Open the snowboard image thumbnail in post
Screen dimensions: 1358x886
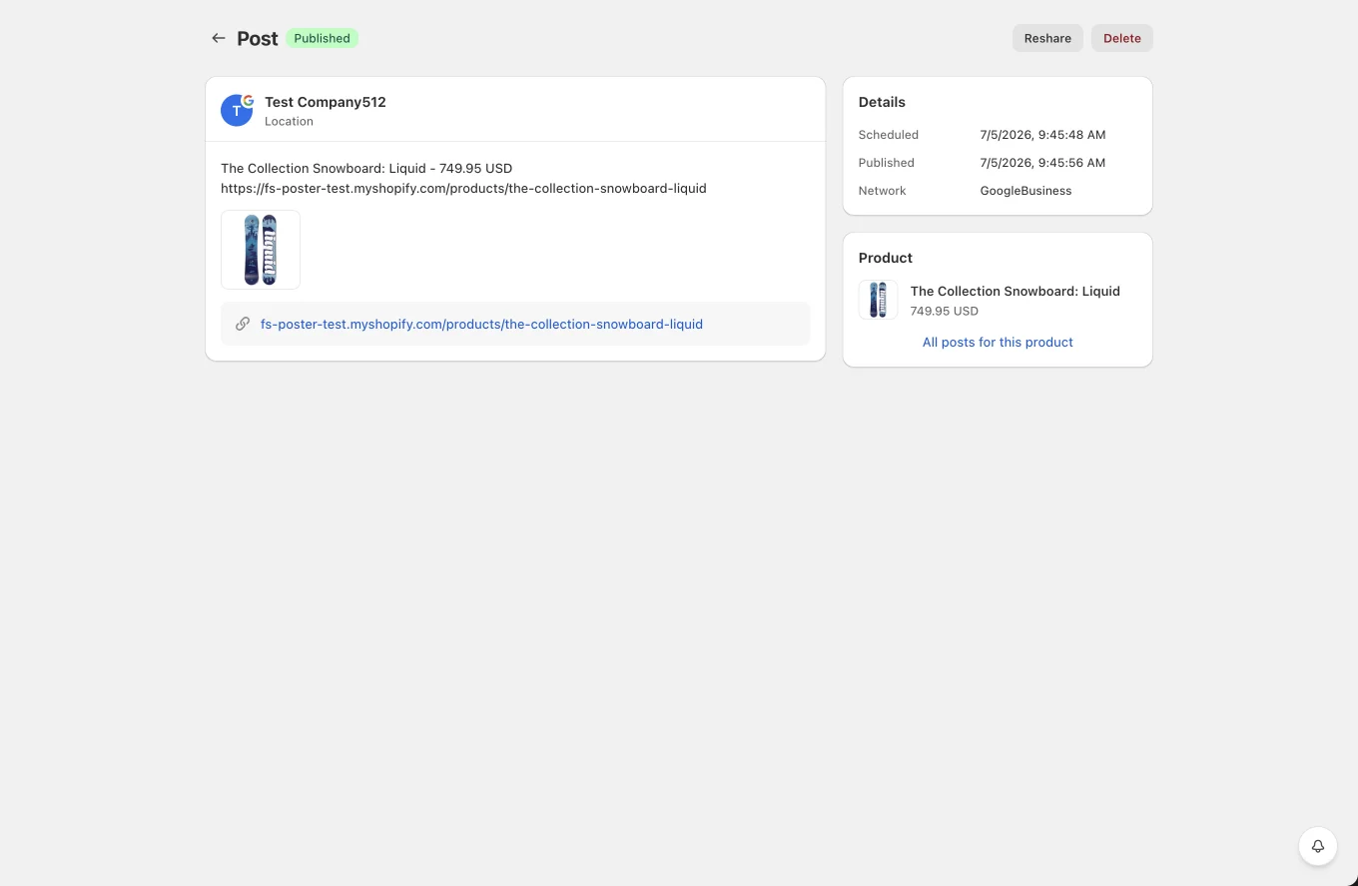click(x=261, y=250)
